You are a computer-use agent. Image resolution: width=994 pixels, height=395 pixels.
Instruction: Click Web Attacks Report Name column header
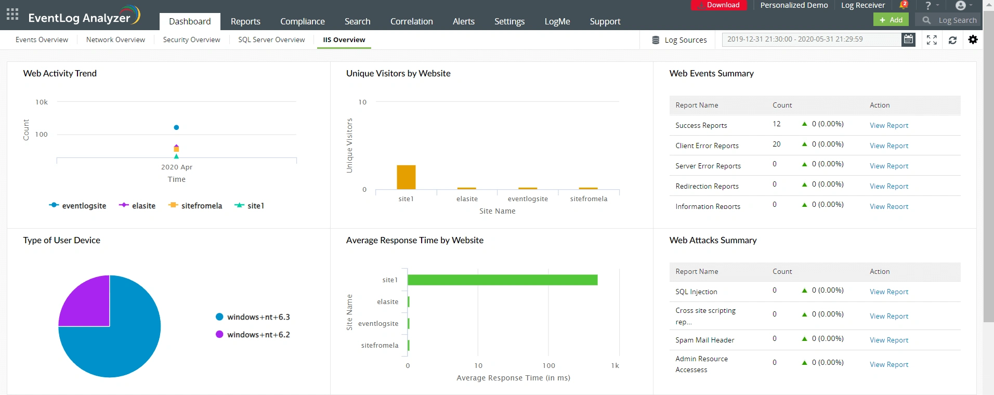point(697,271)
